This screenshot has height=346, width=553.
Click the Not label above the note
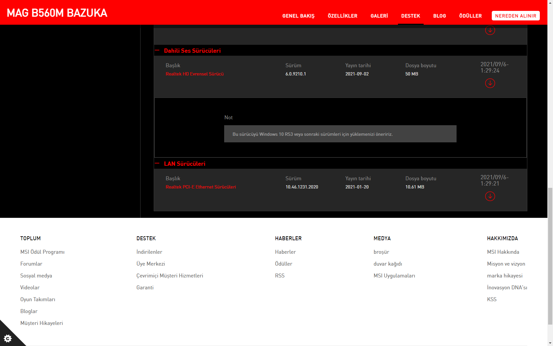pyautogui.click(x=228, y=117)
